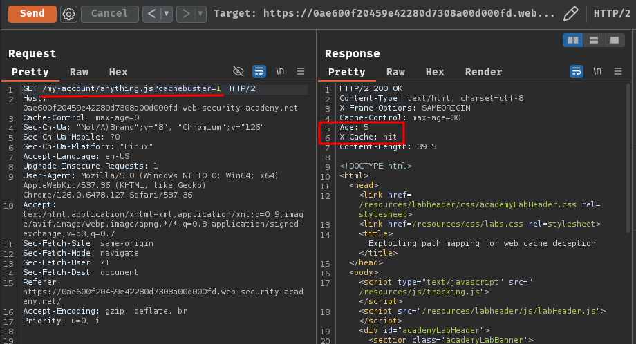This screenshot has height=344, width=636.
Task: Click the 'X-Frame-Options: SAMEORIGIN' header
Action: 405,108
